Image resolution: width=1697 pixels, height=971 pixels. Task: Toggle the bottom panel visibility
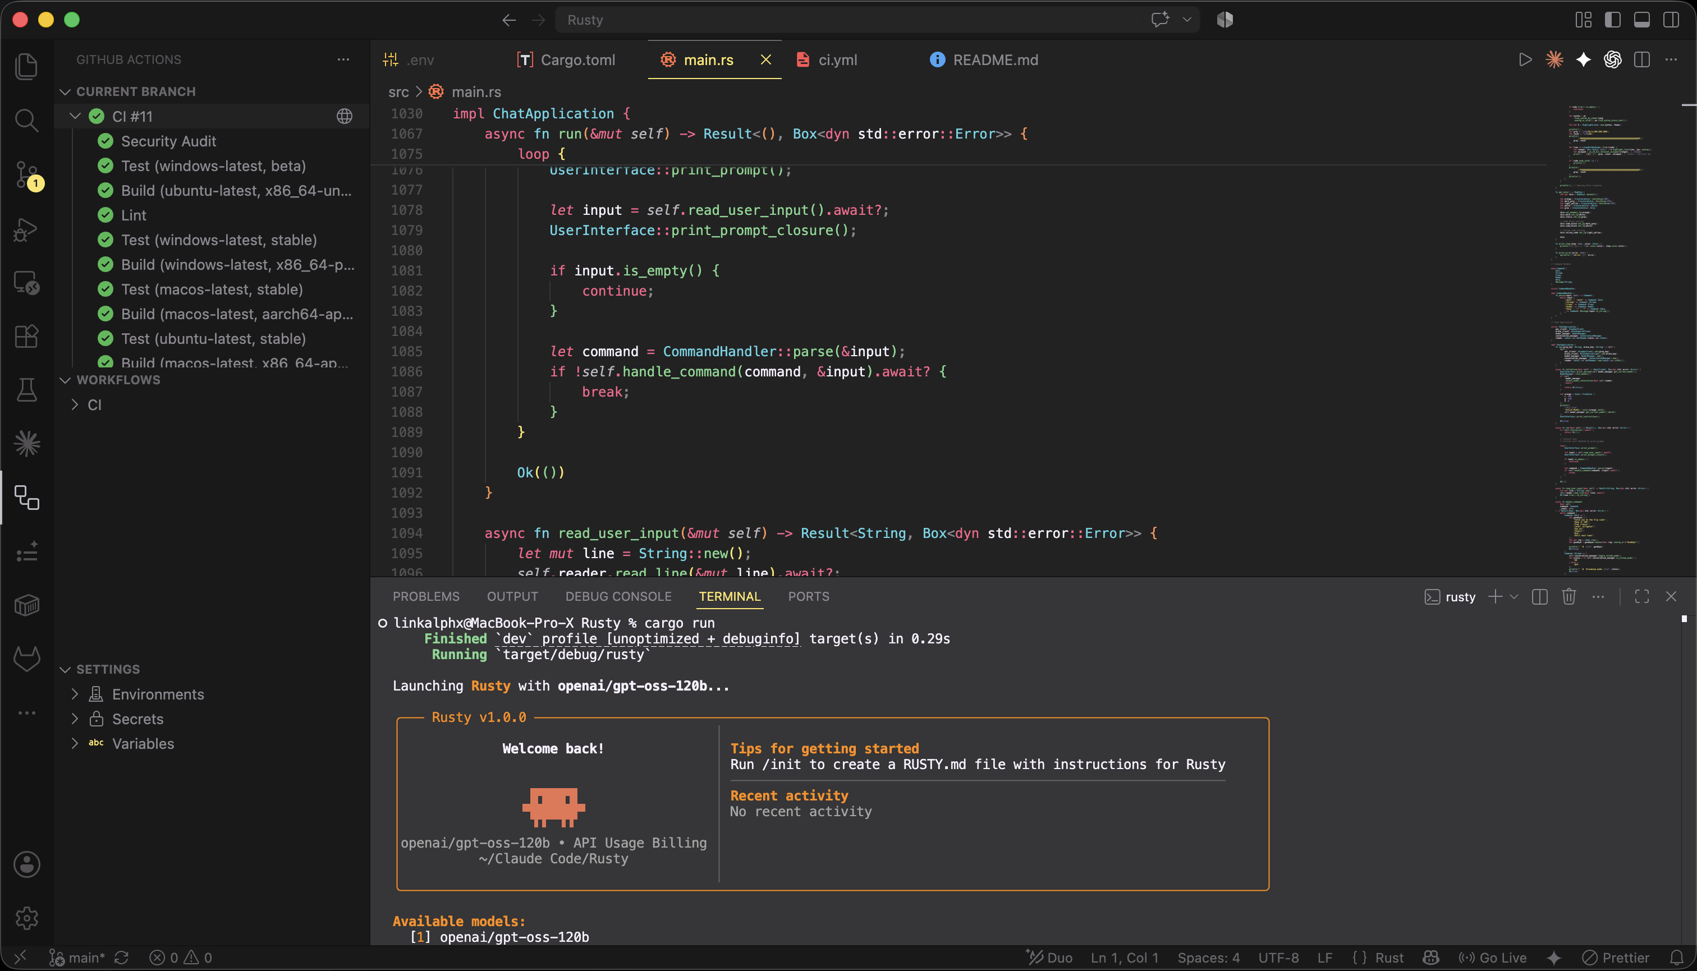click(1643, 20)
